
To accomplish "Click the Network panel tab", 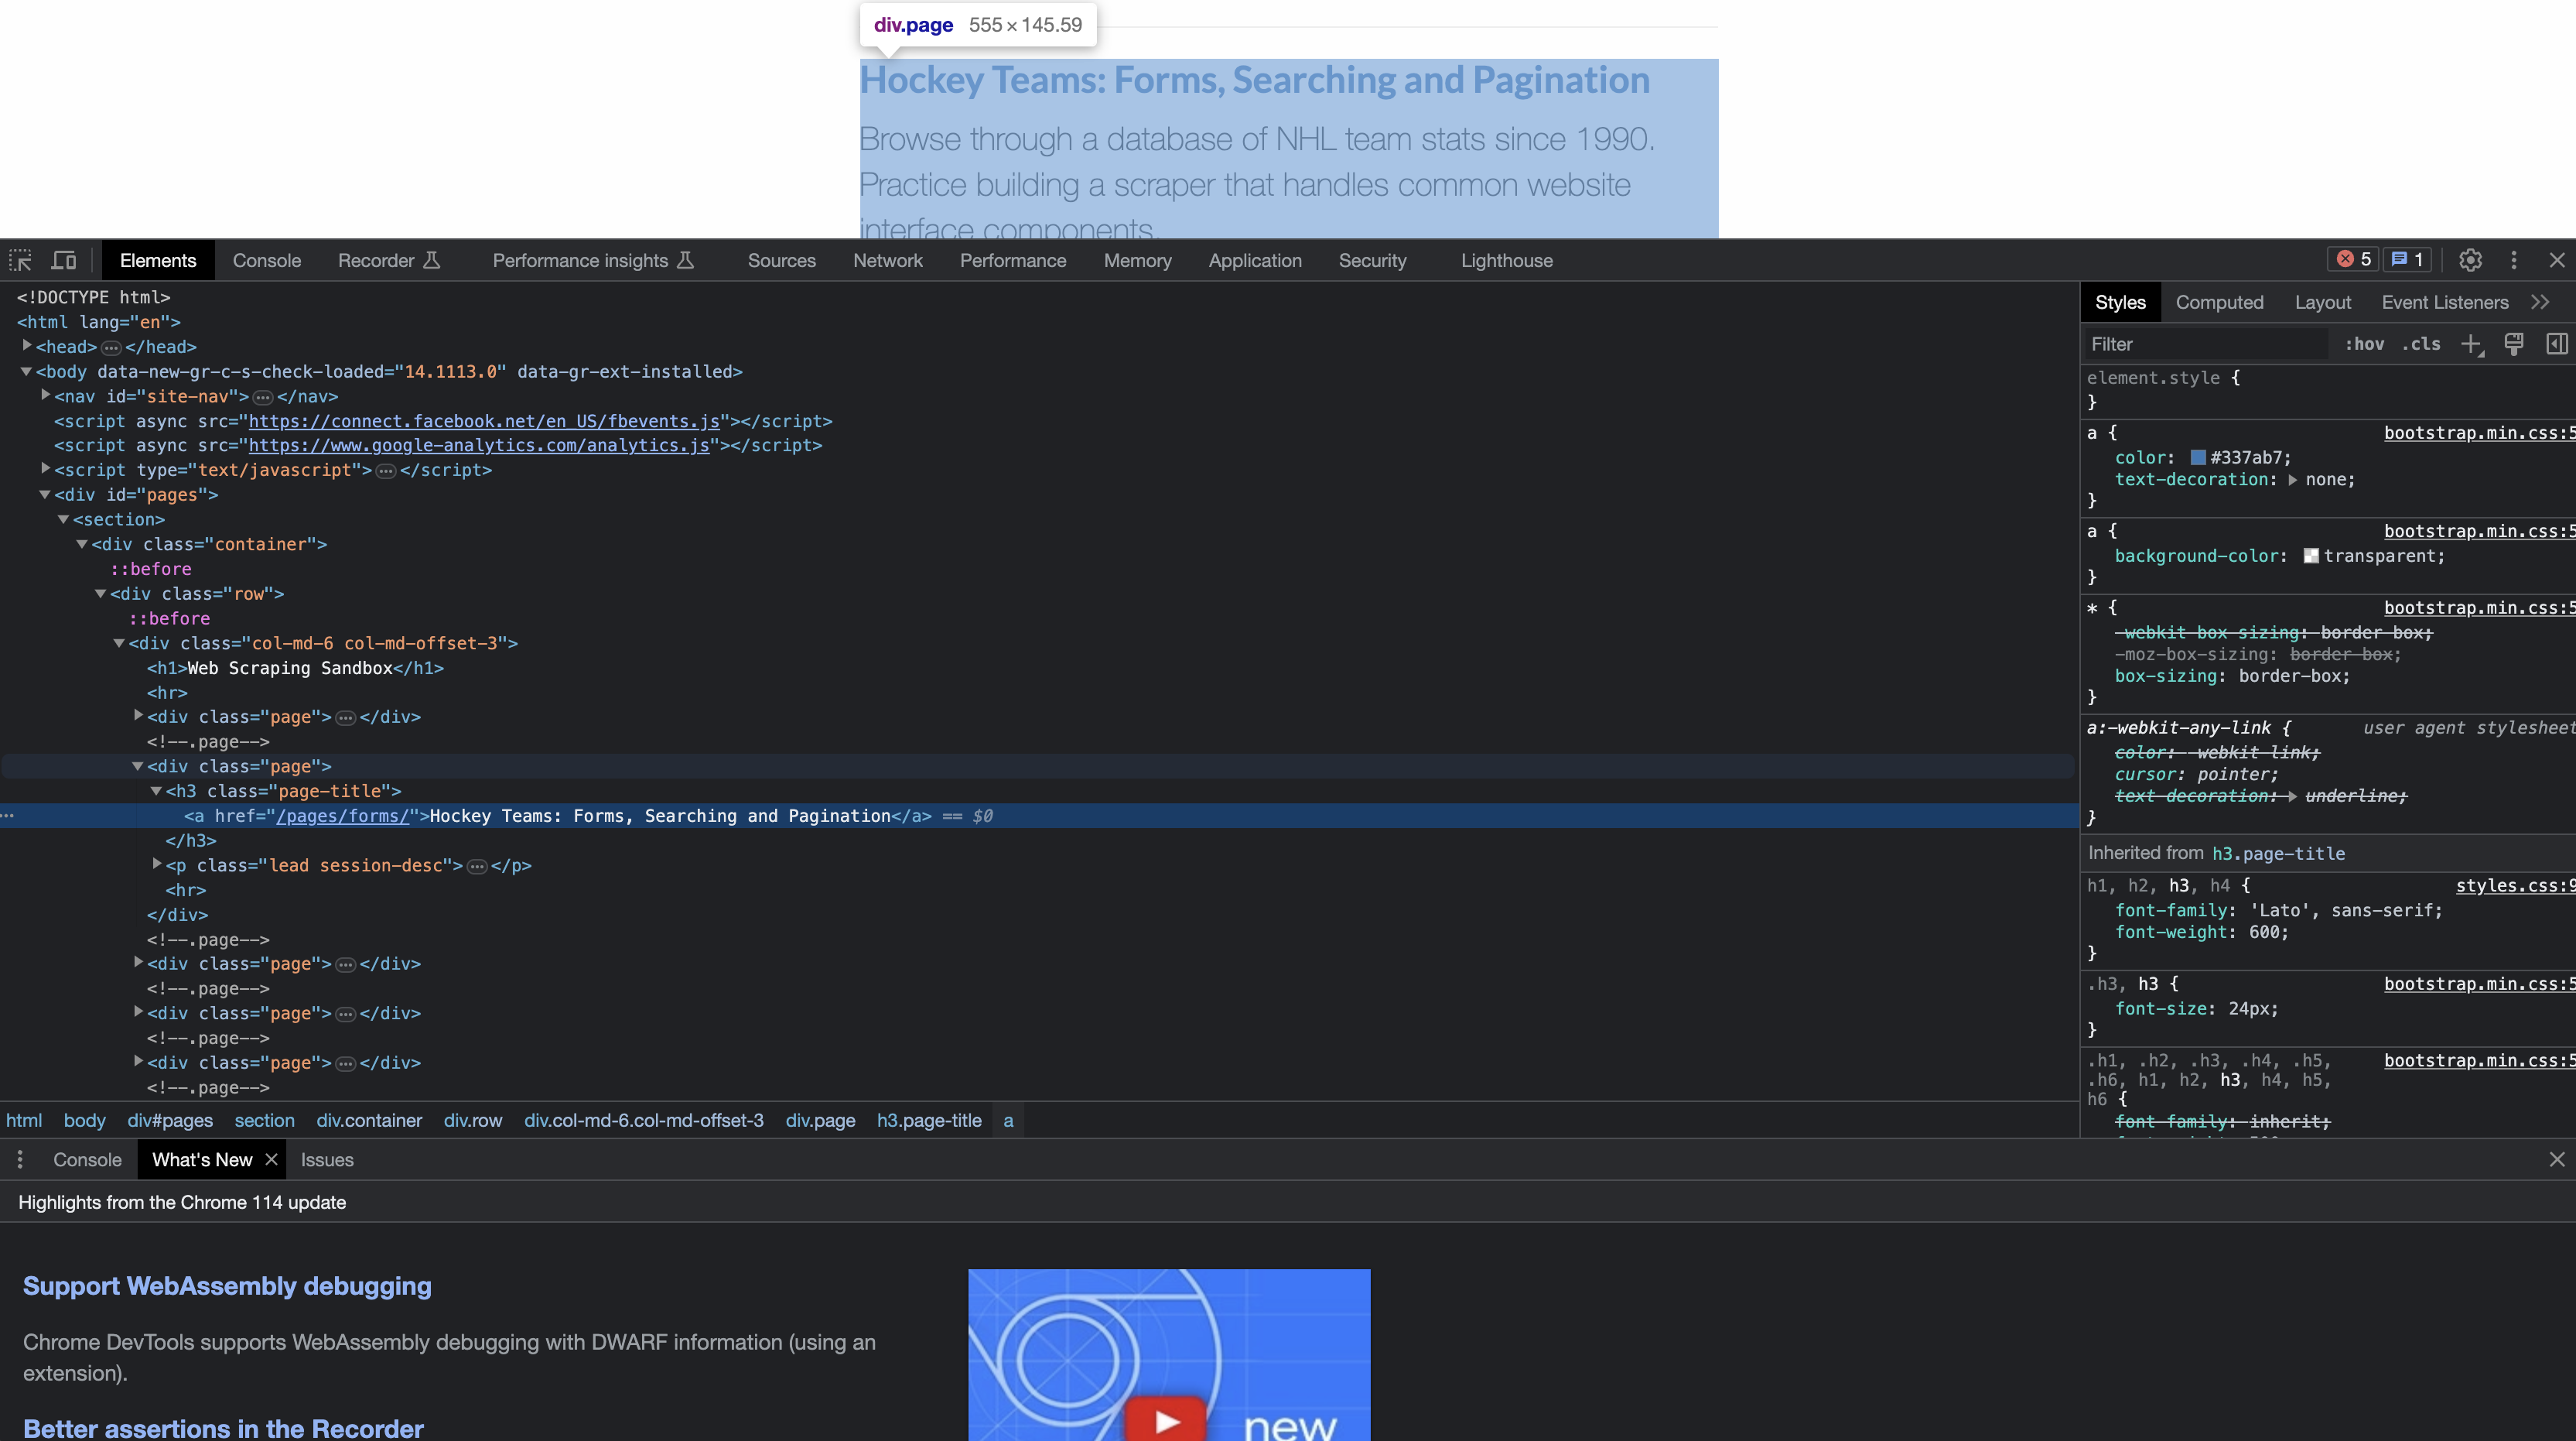I will (x=887, y=260).
